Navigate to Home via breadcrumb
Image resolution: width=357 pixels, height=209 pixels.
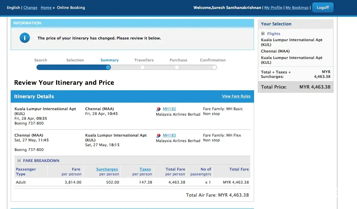point(46,8)
